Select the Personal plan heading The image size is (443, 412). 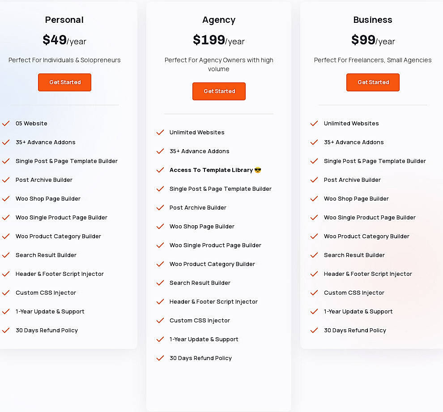click(x=64, y=20)
